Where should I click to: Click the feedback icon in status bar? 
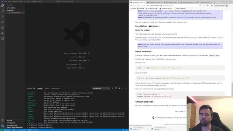pos(123,130)
